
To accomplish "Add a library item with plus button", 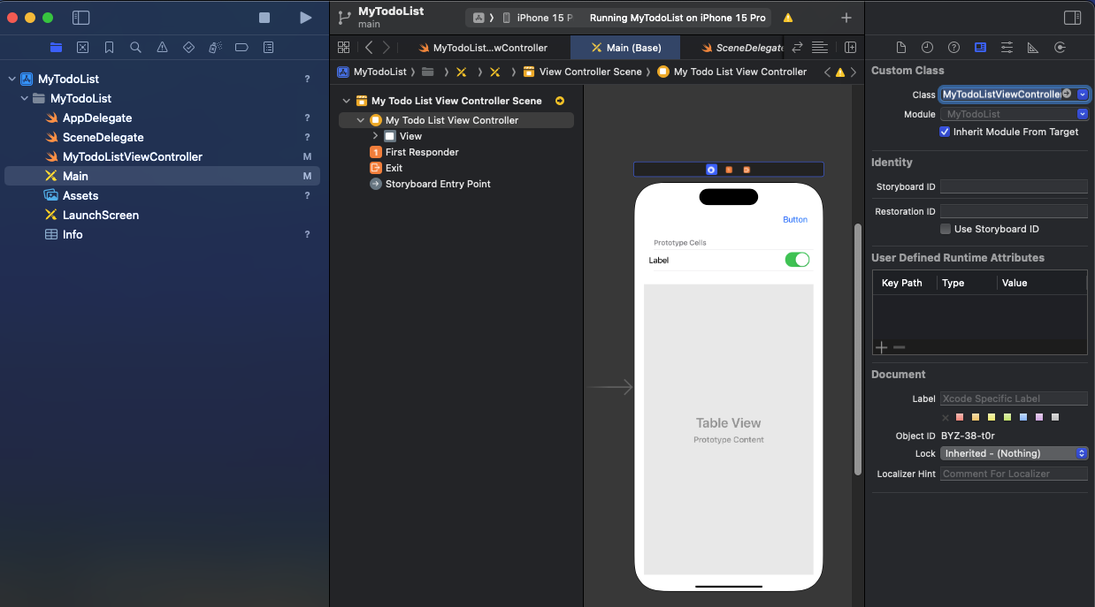I will click(x=846, y=18).
